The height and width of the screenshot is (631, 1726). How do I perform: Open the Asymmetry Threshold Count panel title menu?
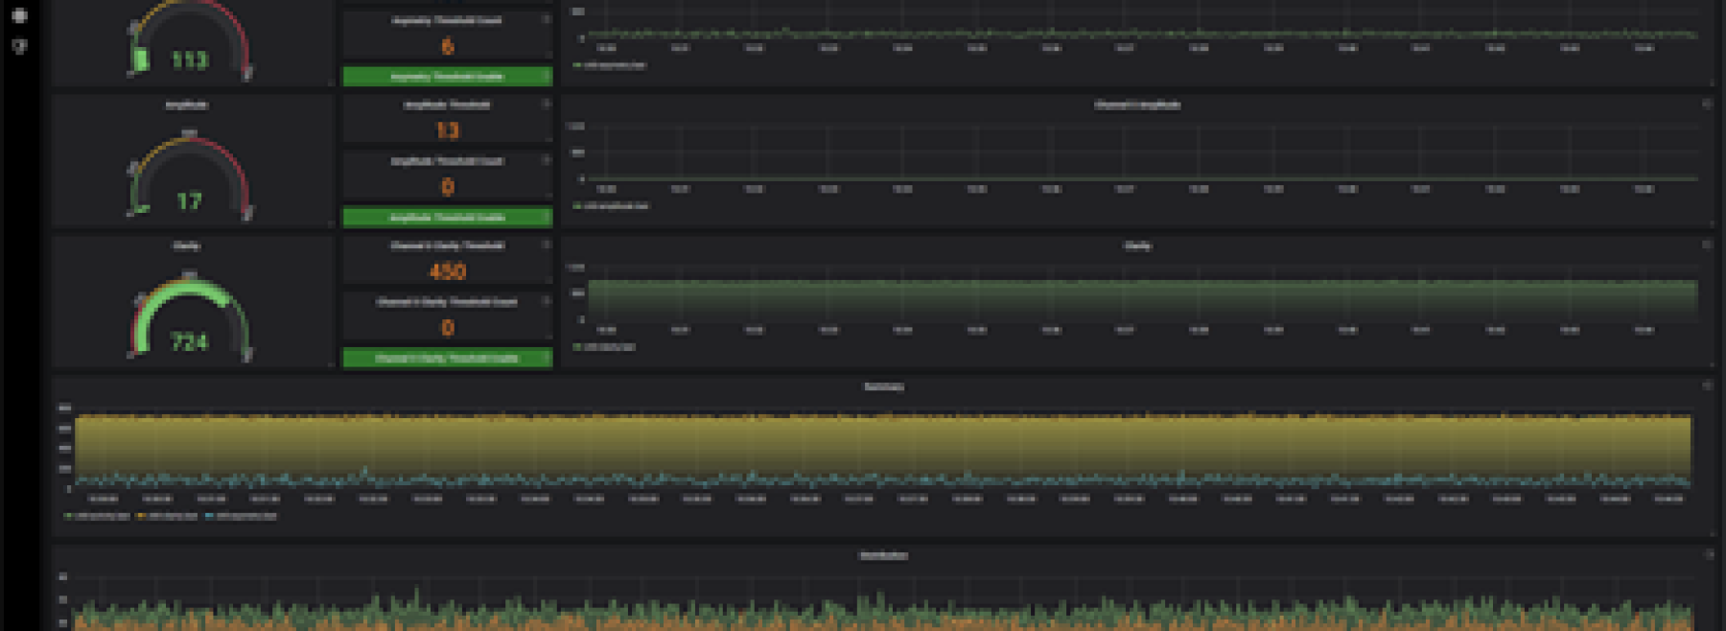tap(447, 19)
